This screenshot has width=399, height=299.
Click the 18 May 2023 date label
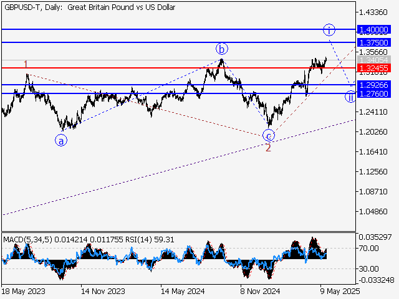[x=23, y=291]
